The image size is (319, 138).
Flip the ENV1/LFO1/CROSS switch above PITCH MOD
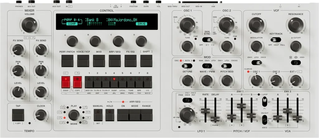tap(226, 66)
